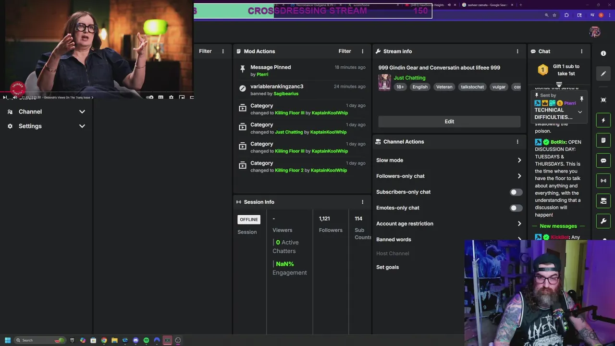Viewport: 615px width, 346px height.
Task: Open Discord from the taskbar
Action: coord(135,340)
